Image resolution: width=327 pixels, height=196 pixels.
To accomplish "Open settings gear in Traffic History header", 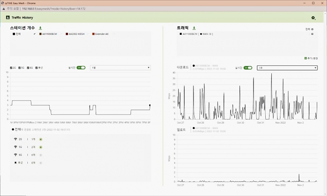I will [x=314, y=18].
